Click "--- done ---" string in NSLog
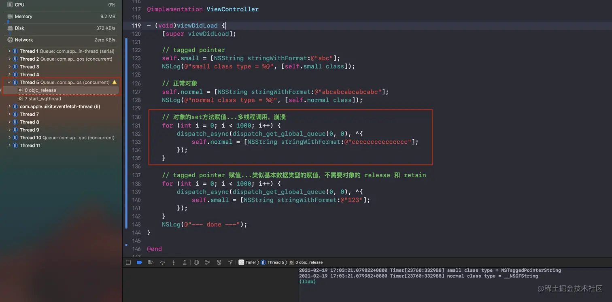 (x=212, y=224)
